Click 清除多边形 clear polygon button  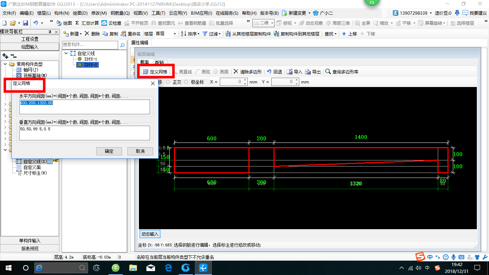[x=248, y=72]
